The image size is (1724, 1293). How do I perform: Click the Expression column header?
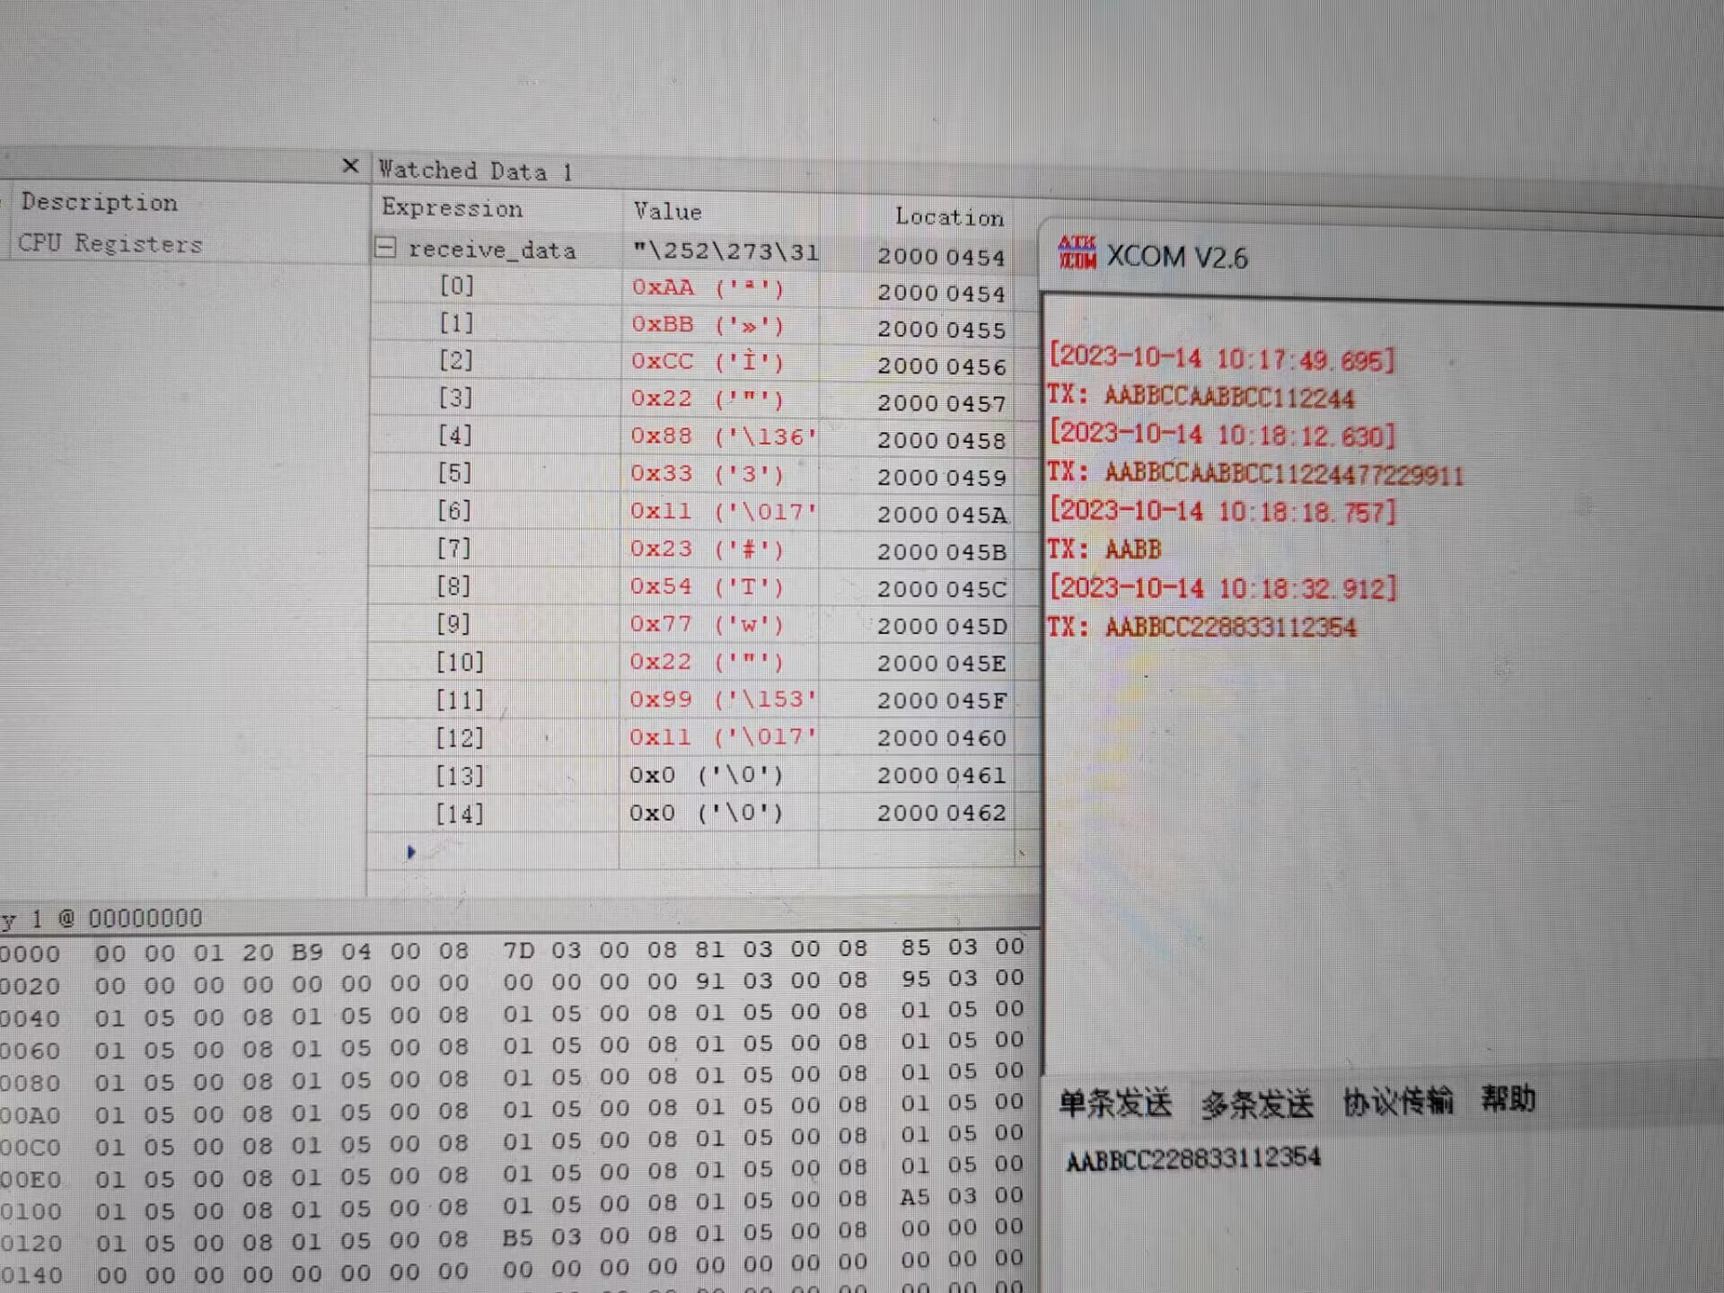[x=452, y=208]
